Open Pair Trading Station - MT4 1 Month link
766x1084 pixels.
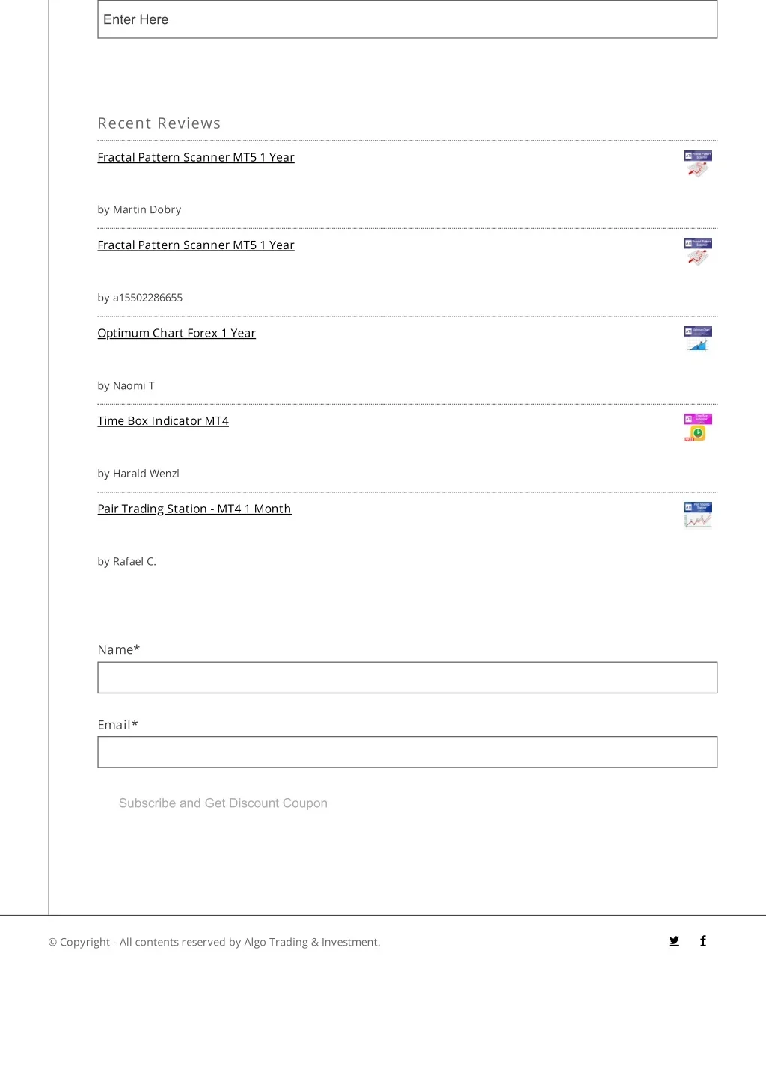pyautogui.click(x=194, y=509)
